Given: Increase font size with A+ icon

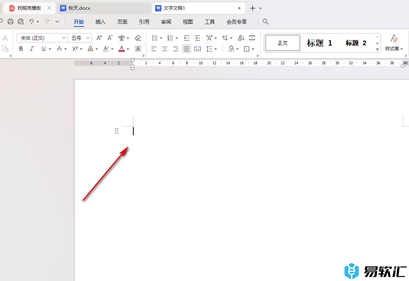Looking at the screenshot, I should coord(99,38).
